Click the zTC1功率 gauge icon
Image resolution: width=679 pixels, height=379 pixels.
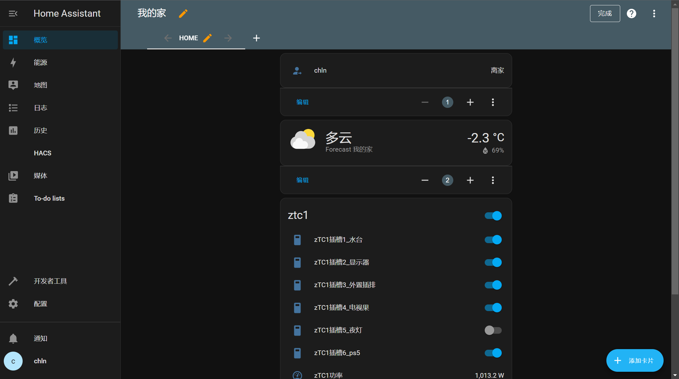click(x=297, y=375)
